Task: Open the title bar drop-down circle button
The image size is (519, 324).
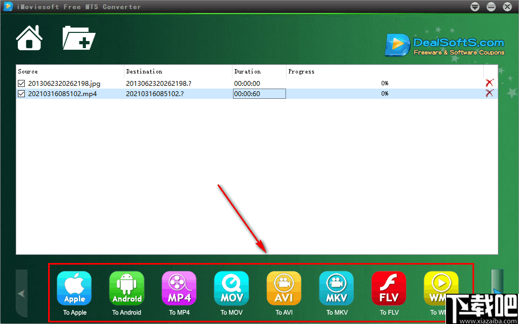Action: [475, 6]
